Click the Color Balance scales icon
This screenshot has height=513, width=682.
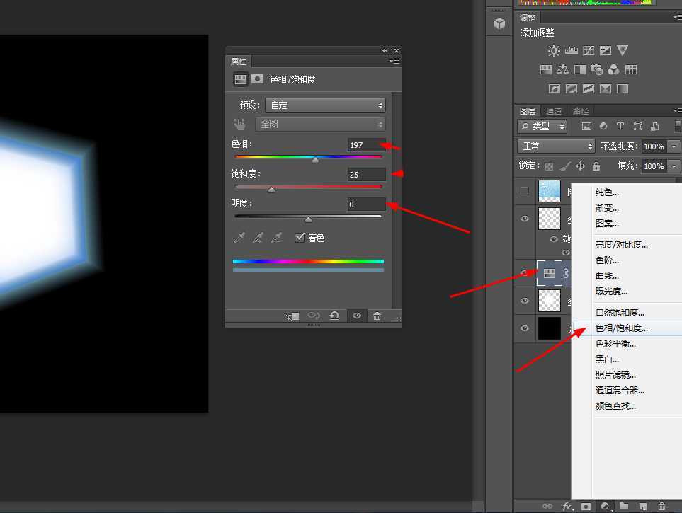(563, 69)
